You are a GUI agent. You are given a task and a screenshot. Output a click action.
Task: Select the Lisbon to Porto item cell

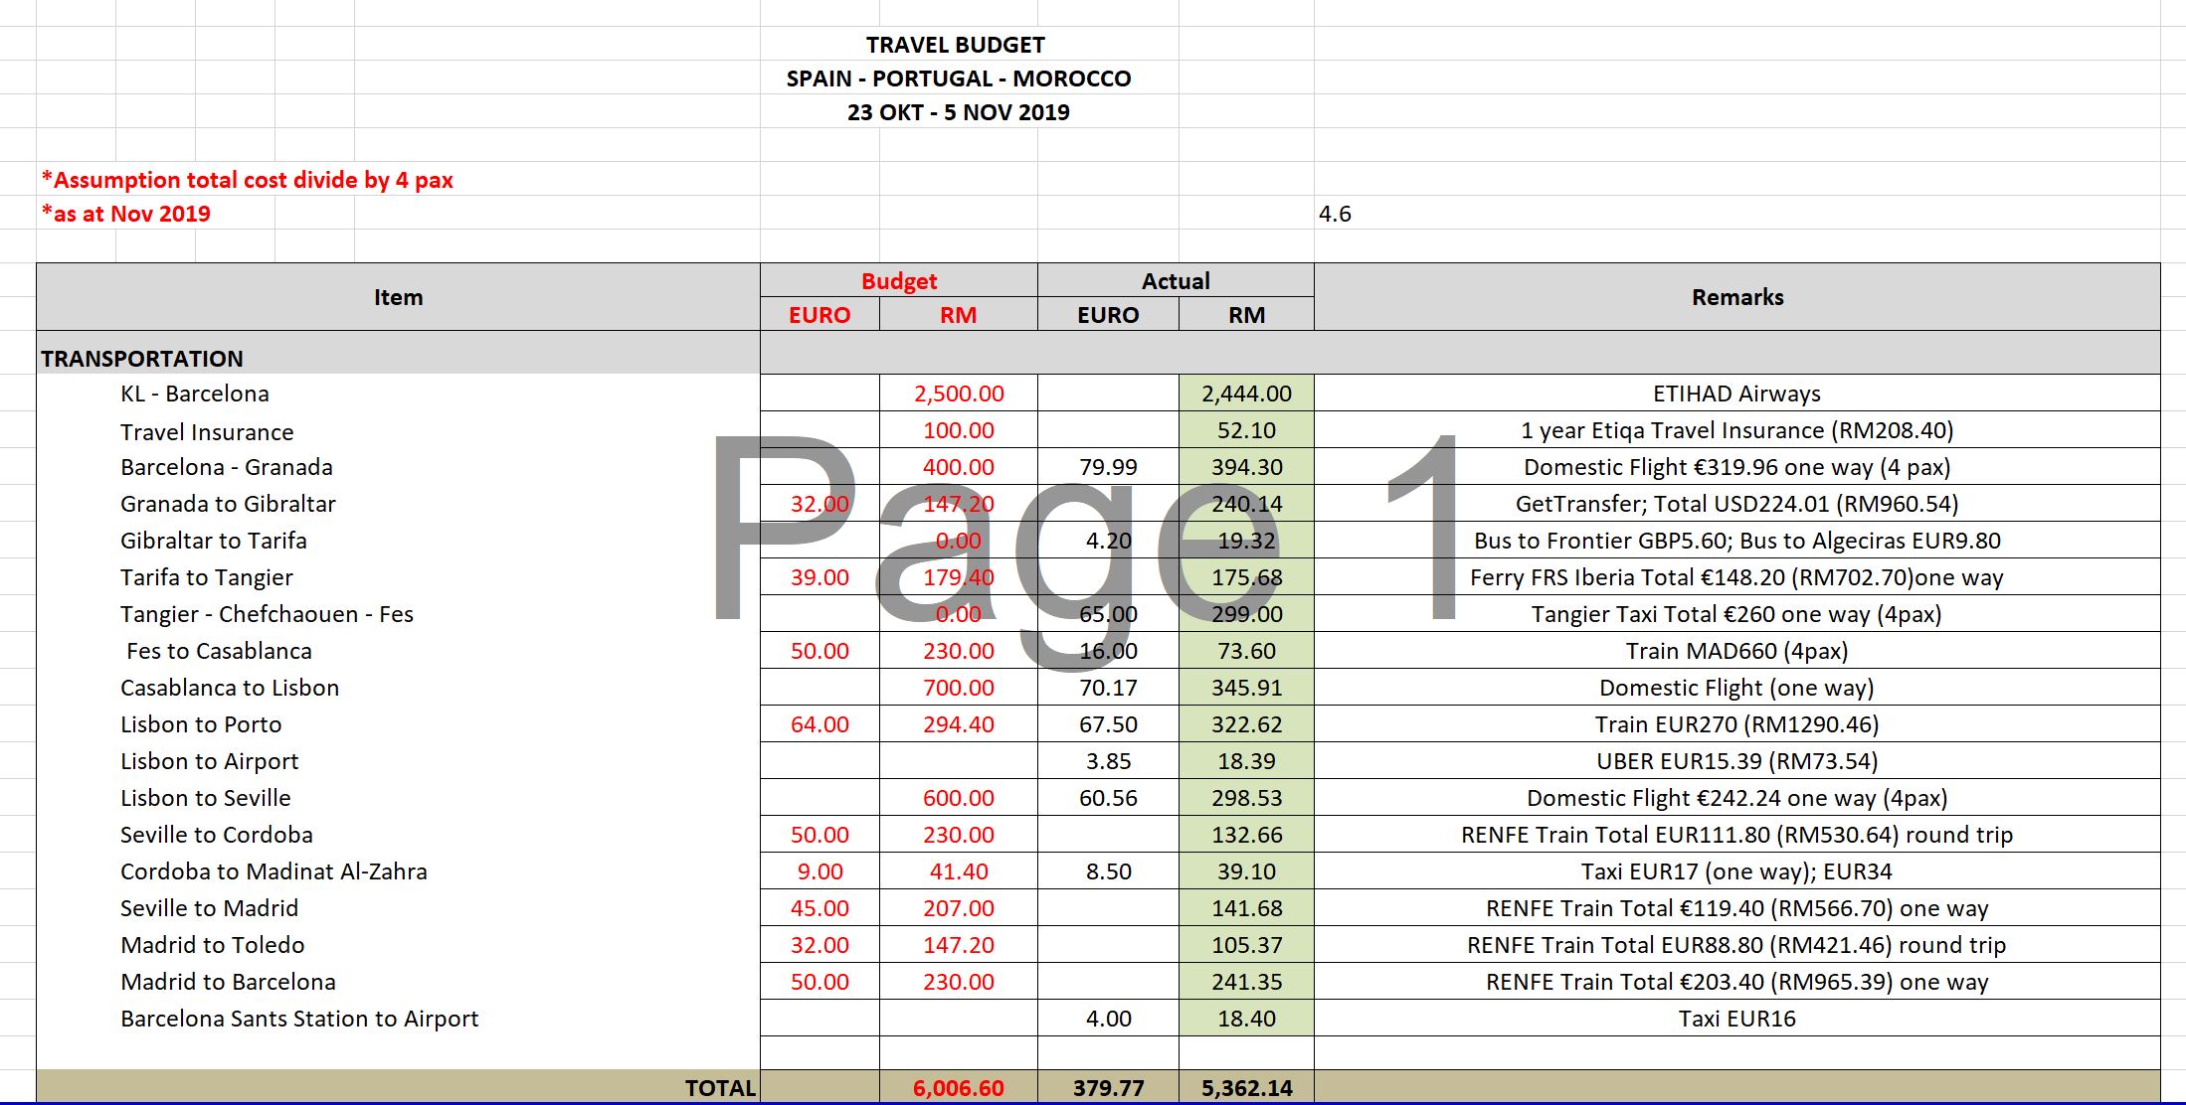[201, 724]
